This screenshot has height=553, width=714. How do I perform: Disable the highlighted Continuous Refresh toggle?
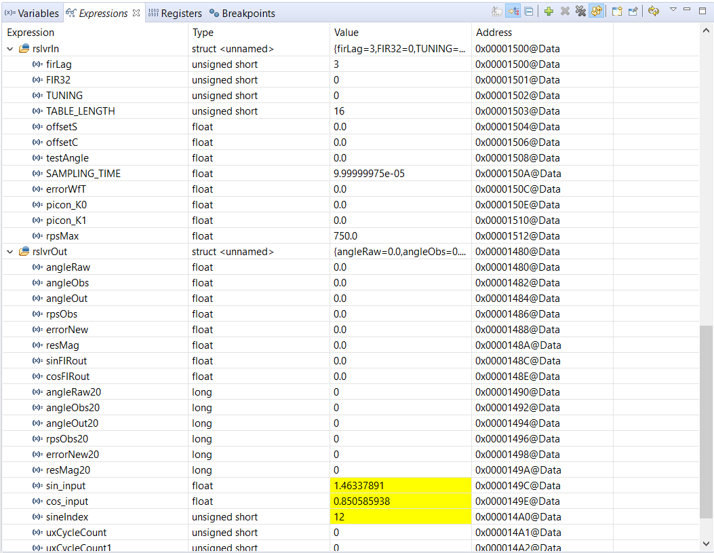pyautogui.click(x=597, y=12)
